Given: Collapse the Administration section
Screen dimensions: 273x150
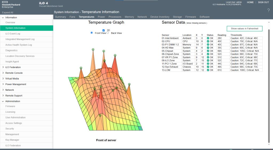Looking at the screenshot, I should coord(3,101).
